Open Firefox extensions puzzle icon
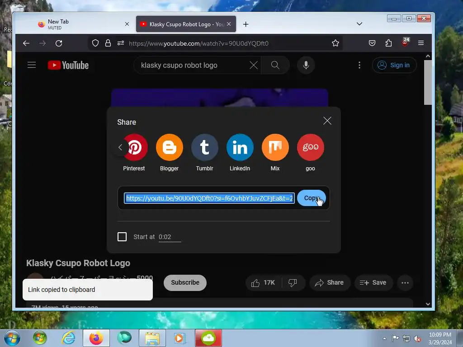This screenshot has height=347, width=463. click(x=388, y=43)
